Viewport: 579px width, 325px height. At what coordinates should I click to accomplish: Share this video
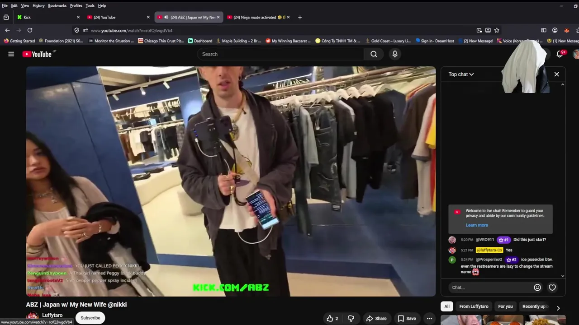376,319
